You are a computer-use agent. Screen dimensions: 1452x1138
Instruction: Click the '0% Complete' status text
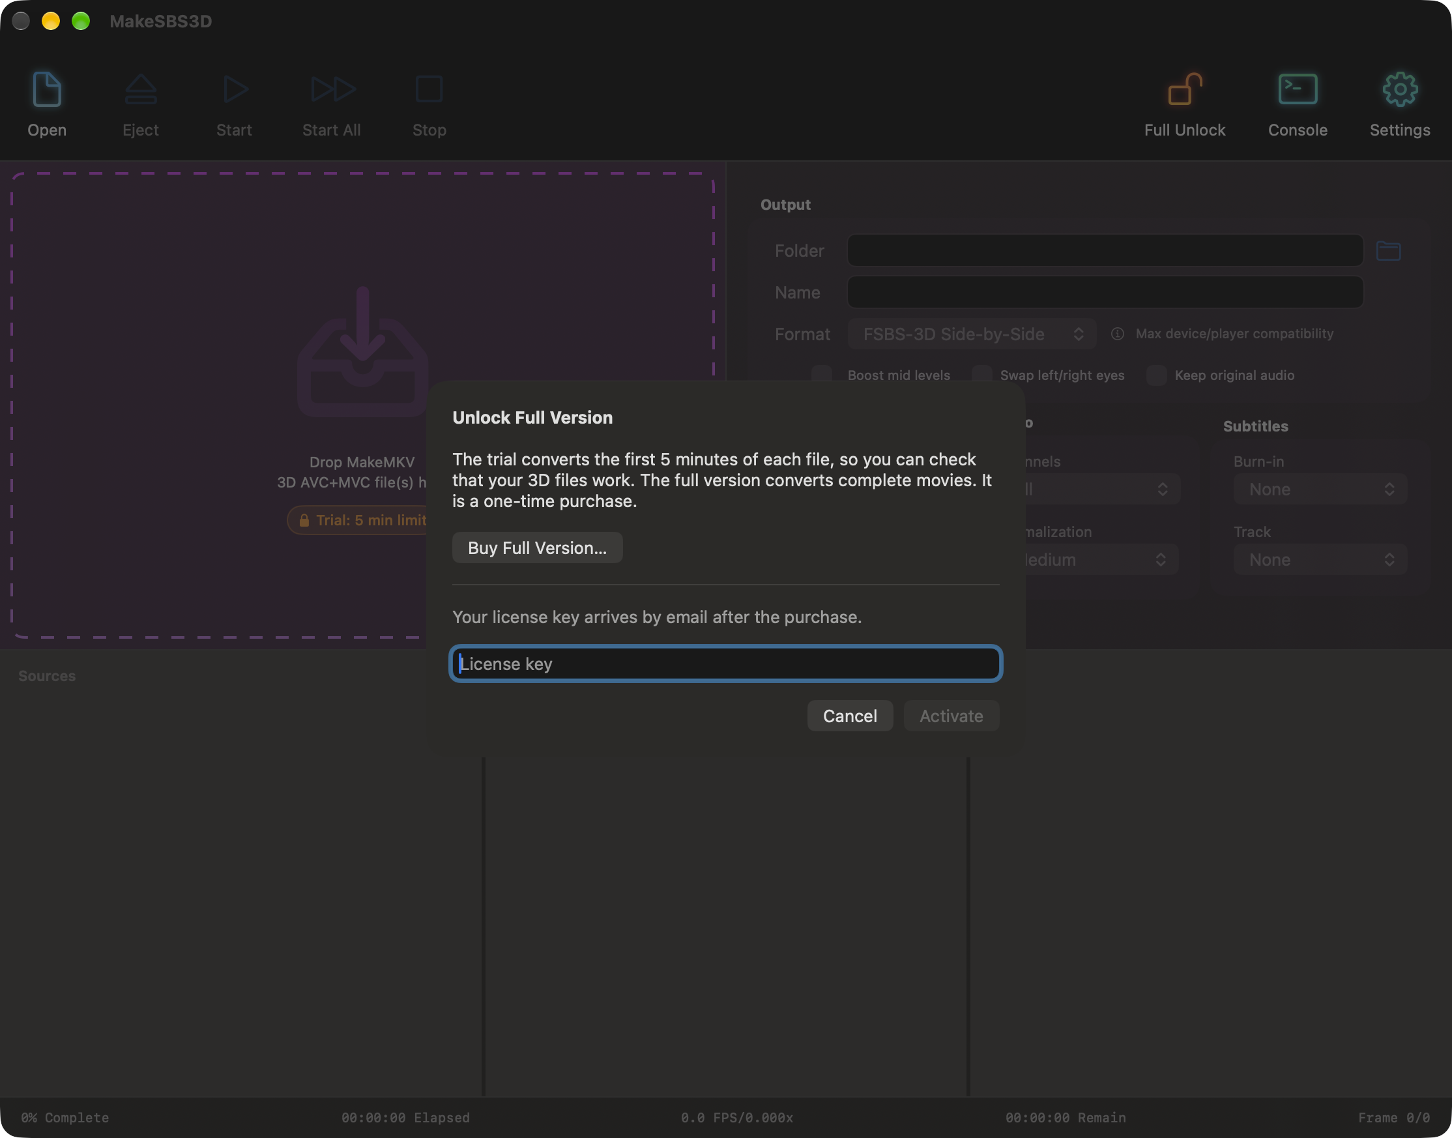tap(65, 1117)
